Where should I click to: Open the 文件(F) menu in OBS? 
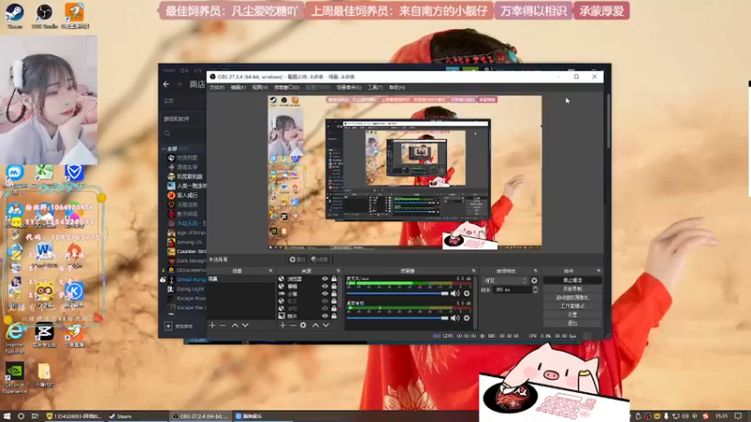click(217, 87)
